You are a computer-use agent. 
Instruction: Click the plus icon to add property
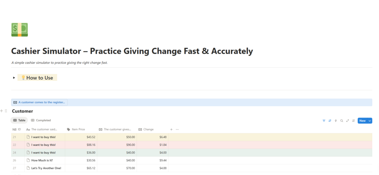point(171,130)
